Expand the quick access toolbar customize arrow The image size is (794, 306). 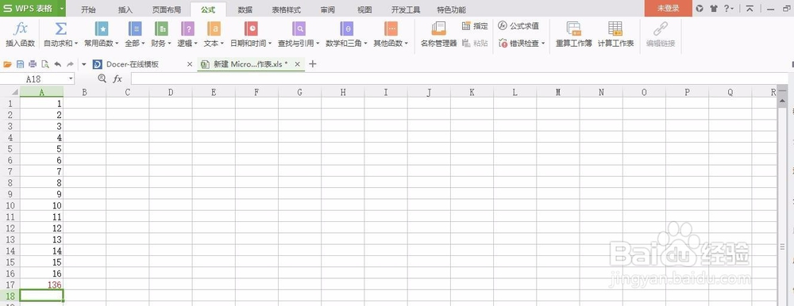(x=83, y=64)
